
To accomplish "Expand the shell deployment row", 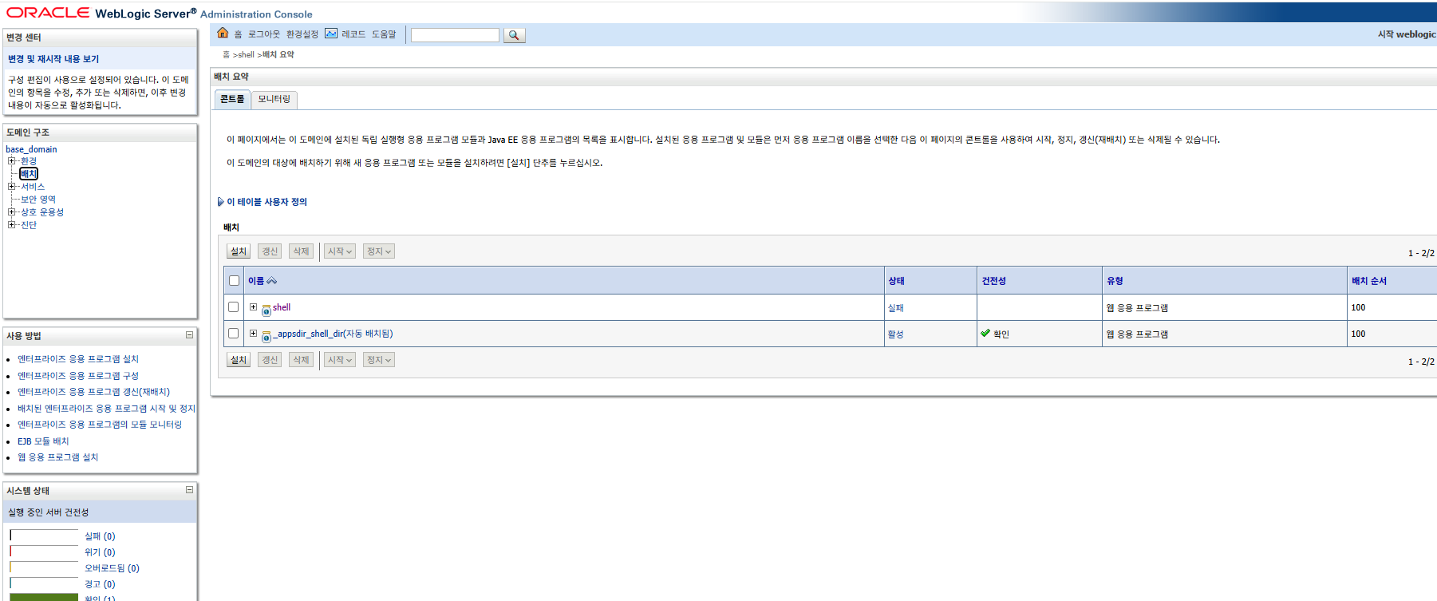I will [253, 307].
